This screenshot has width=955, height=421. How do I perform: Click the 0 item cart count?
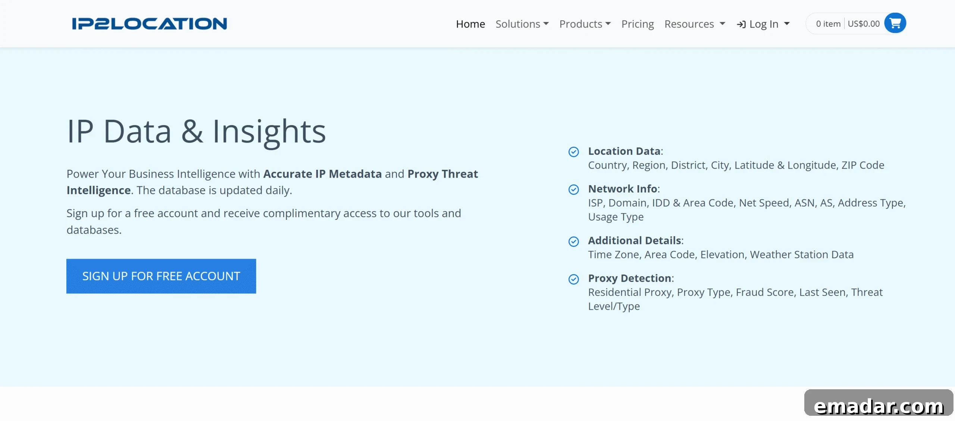click(x=828, y=24)
